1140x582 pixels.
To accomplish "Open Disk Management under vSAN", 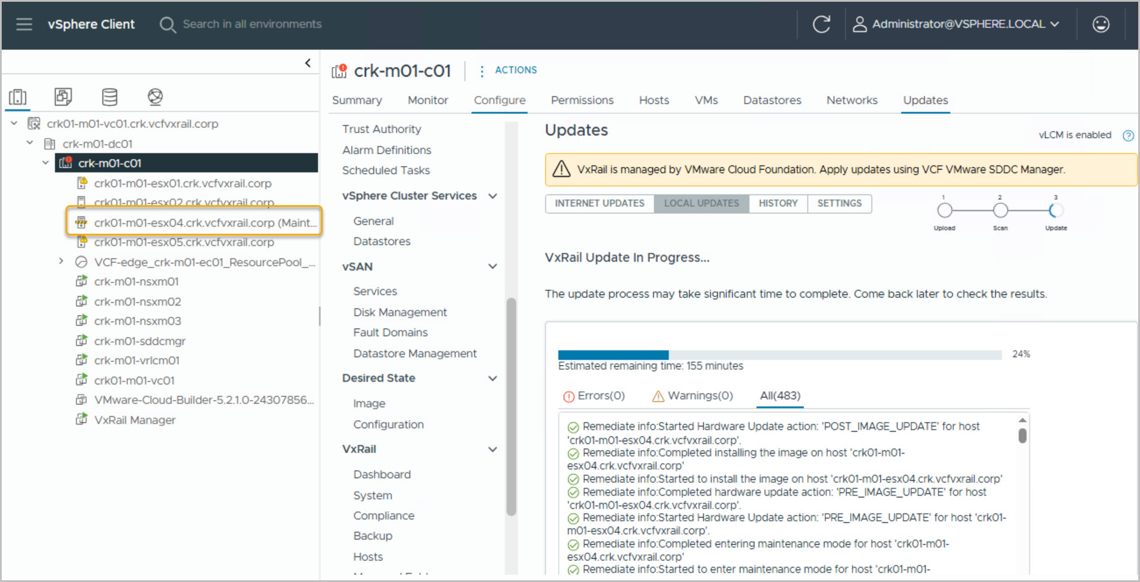I will [x=400, y=313].
